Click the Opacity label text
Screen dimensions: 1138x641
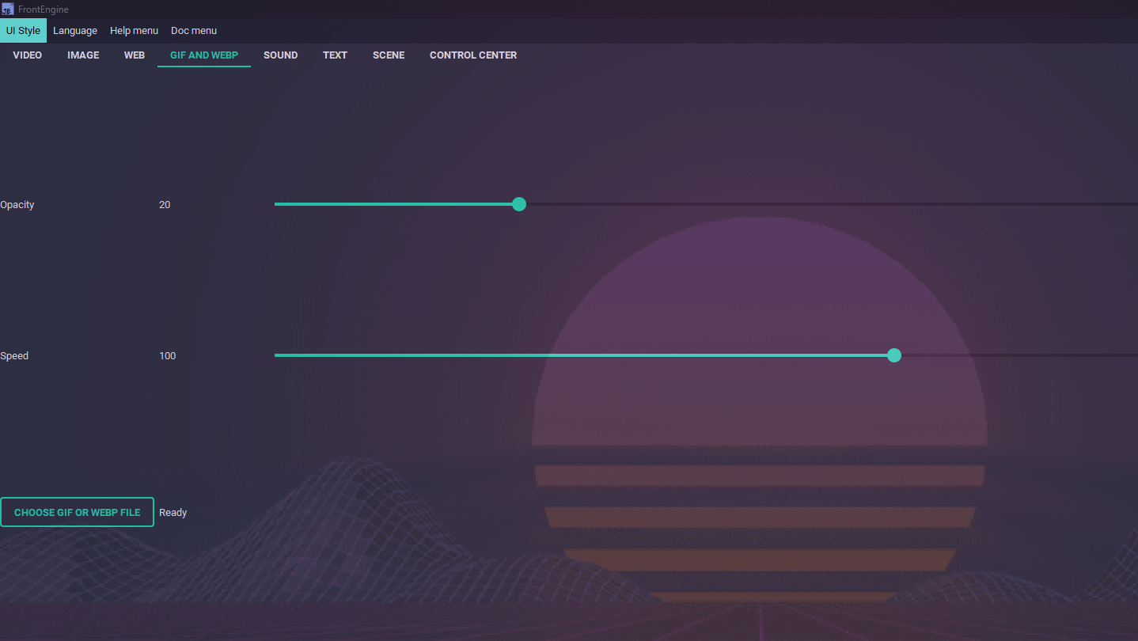[17, 205]
